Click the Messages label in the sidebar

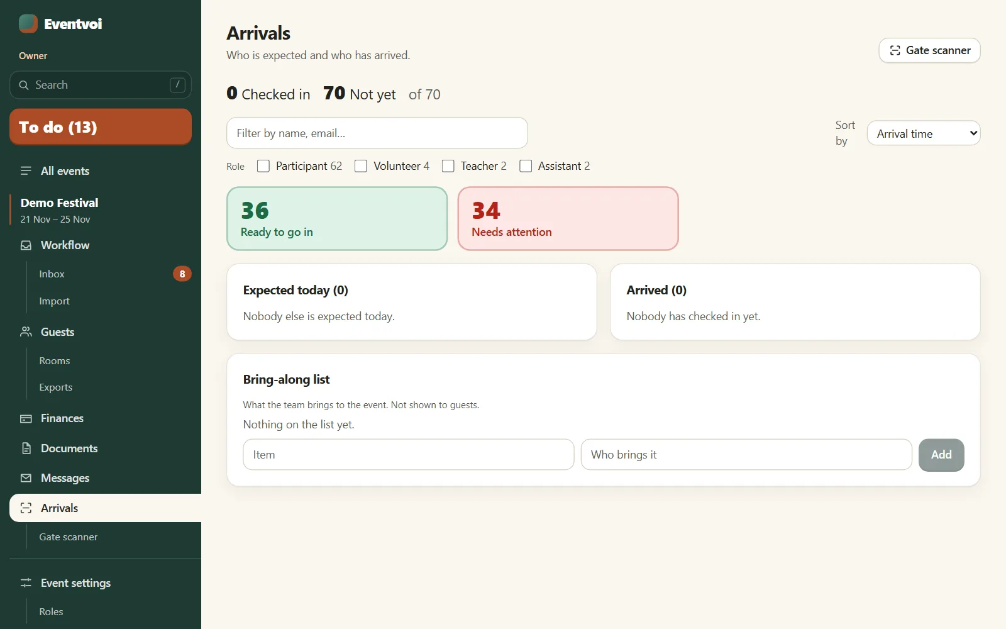[65, 478]
